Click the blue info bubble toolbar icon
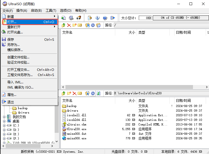The image size is (209, 154). [x=97, y=18]
